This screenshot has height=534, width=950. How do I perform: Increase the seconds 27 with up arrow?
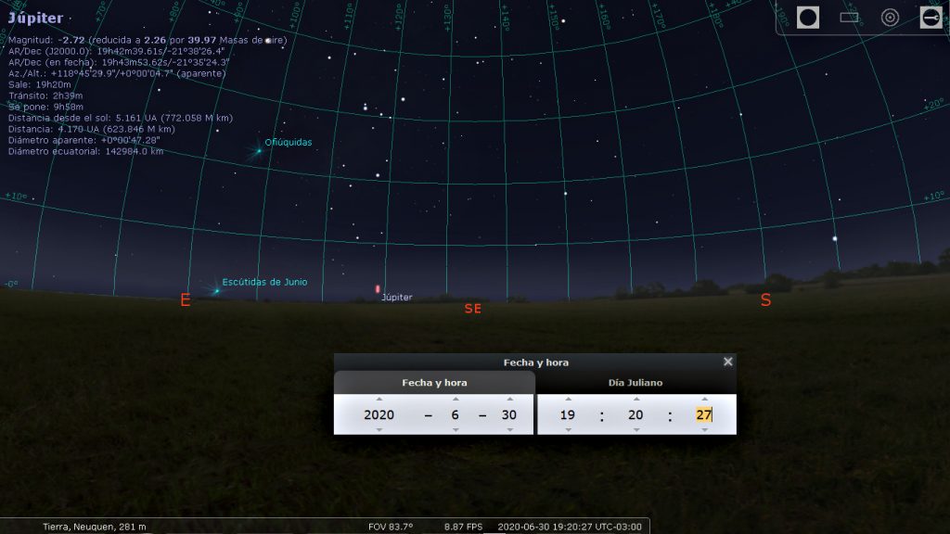[705, 399]
